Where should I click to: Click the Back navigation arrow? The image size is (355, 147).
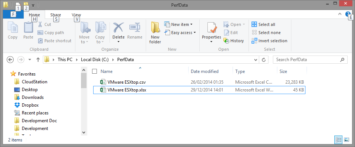10,60
